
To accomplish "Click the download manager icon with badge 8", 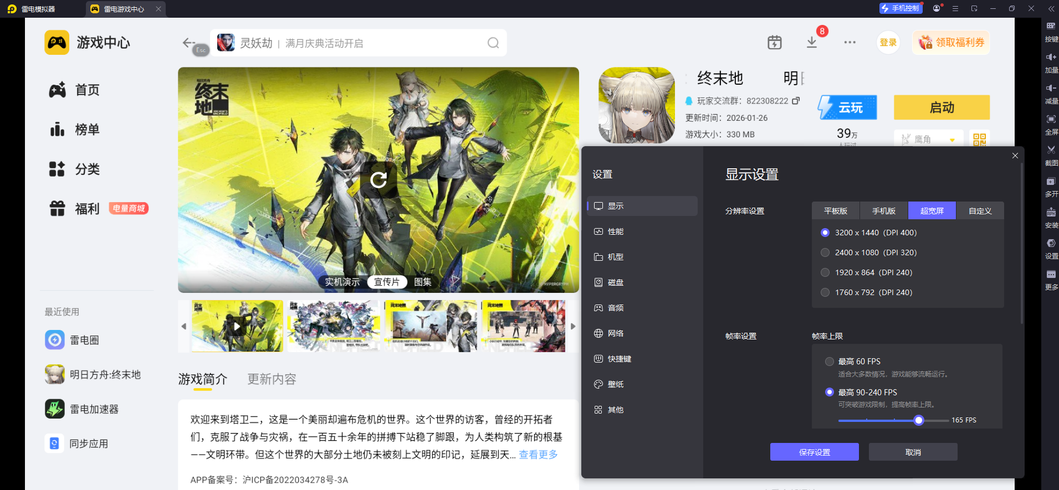I will coord(812,43).
